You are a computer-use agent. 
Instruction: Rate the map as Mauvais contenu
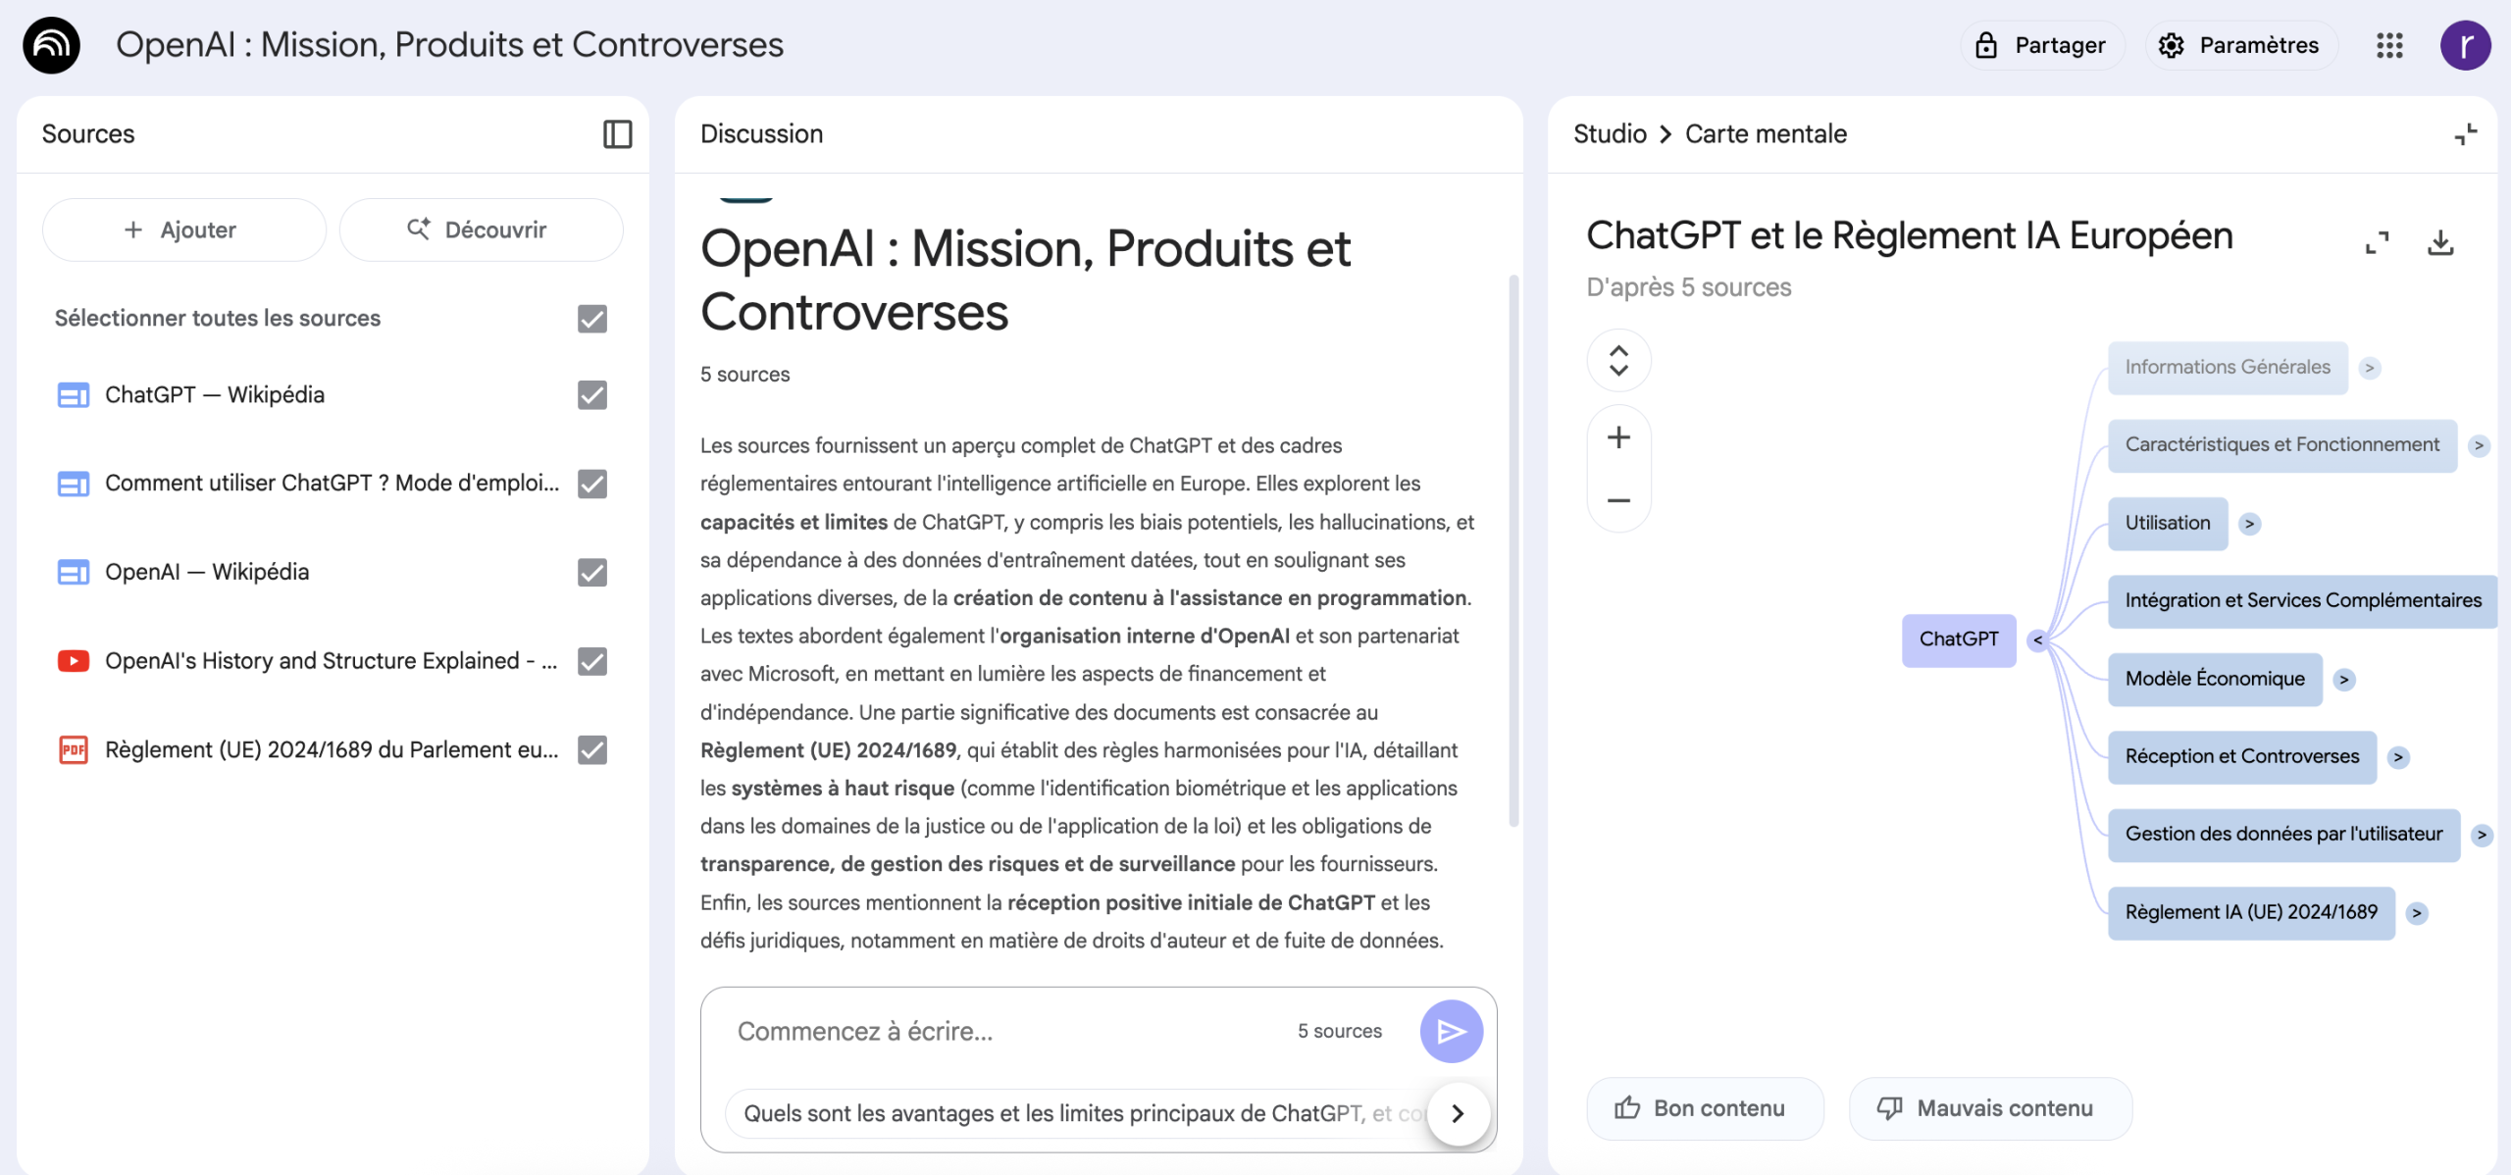coord(1990,1108)
